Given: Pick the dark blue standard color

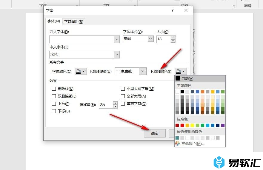Looking at the screenshot, I should (x=218, y=125).
